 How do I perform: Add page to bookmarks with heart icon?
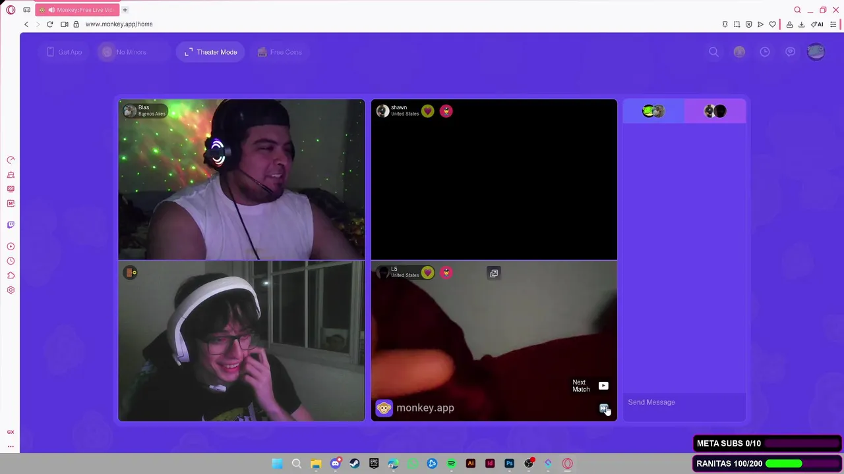pos(772,24)
